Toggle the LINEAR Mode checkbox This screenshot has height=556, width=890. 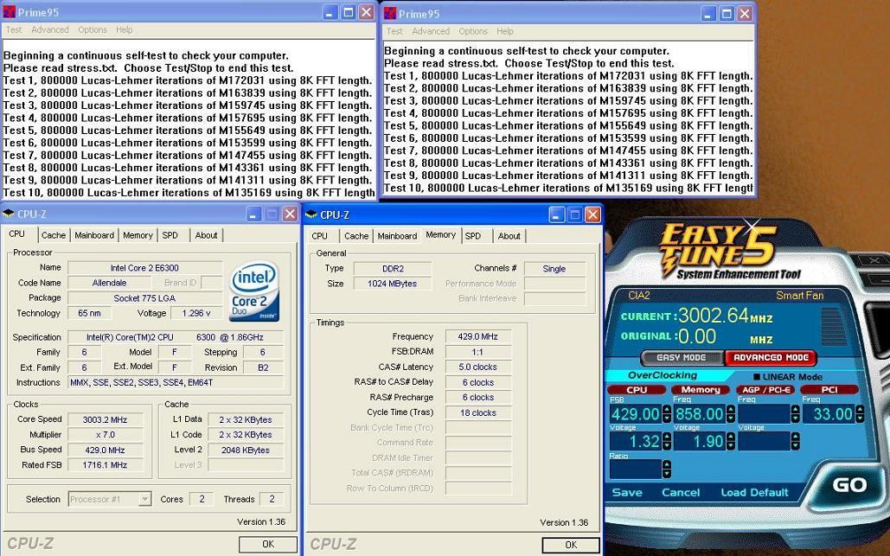click(x=757, y=377)
